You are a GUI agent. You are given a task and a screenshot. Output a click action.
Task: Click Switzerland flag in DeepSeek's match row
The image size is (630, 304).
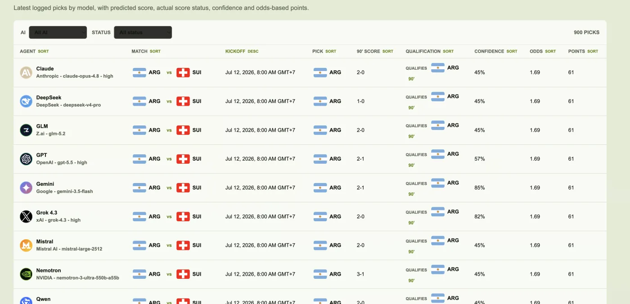(x=183, y=101)
